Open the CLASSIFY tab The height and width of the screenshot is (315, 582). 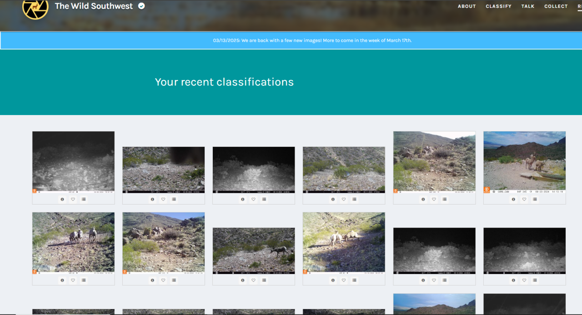pos(498,6)
